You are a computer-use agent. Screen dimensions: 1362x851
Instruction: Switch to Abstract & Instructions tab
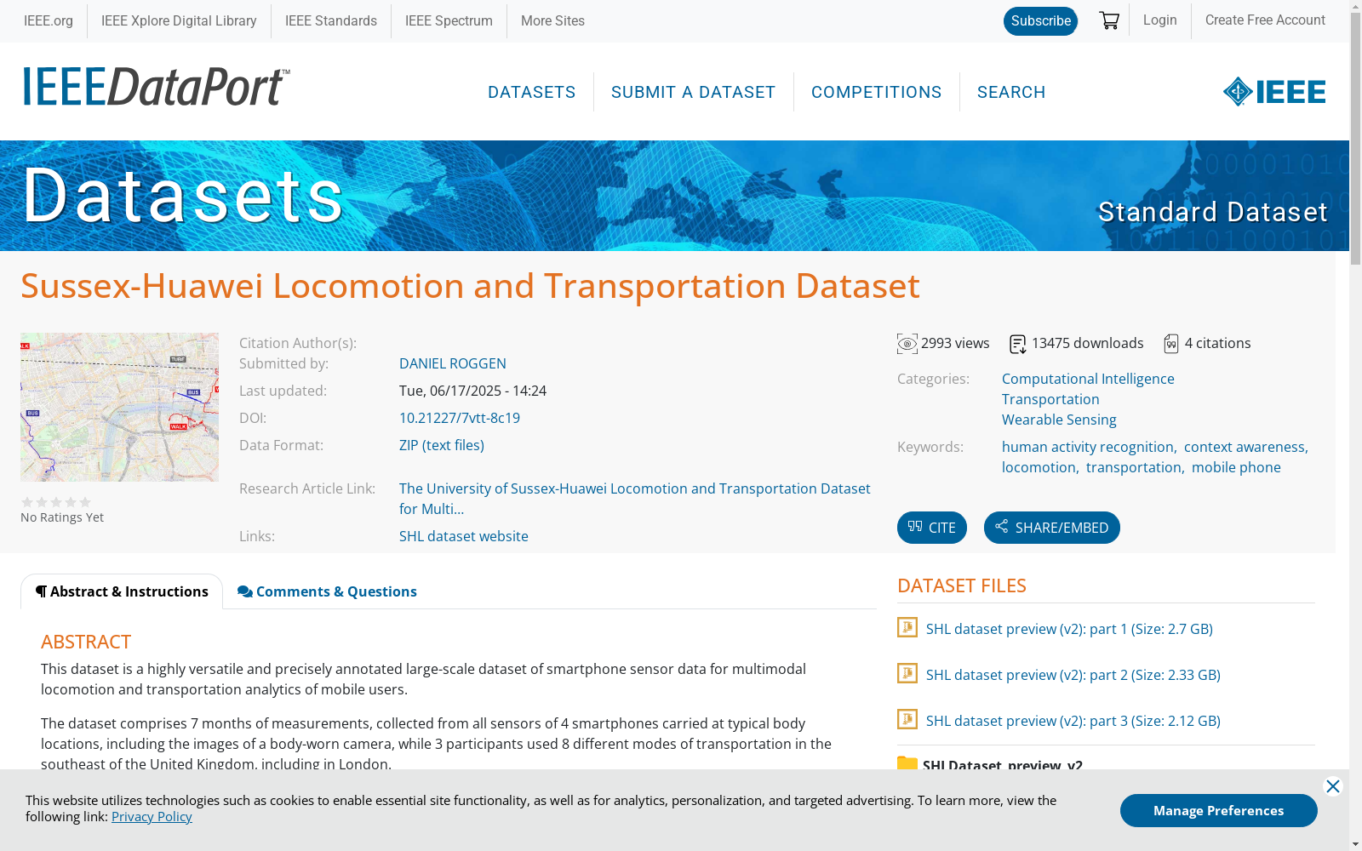122,591
